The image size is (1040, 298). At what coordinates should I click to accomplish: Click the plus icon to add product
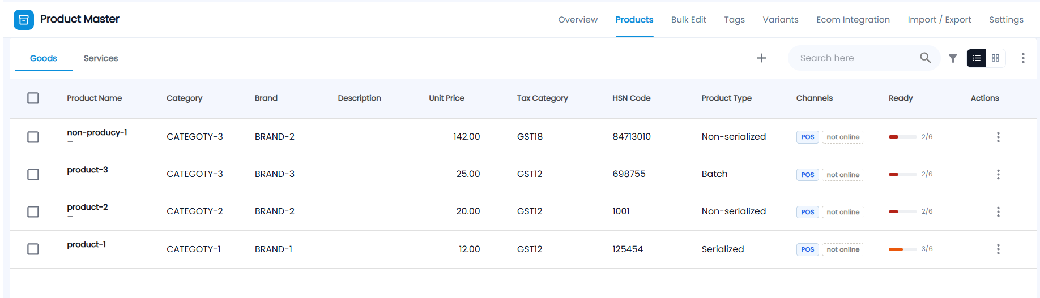click(x=761, y=58)
